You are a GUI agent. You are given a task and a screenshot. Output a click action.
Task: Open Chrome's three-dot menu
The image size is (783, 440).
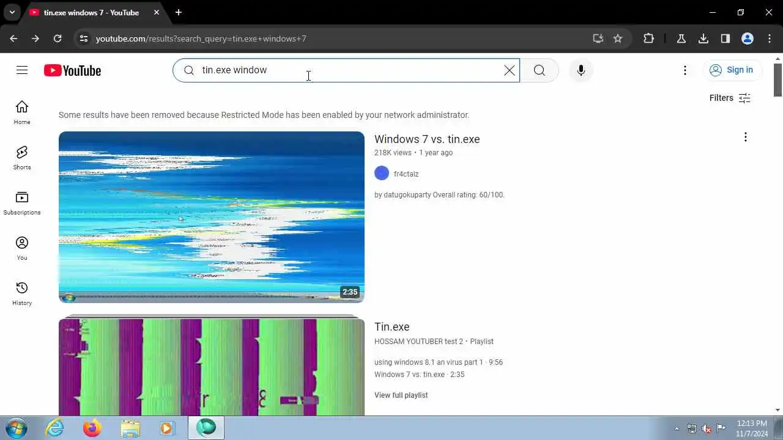770,38
